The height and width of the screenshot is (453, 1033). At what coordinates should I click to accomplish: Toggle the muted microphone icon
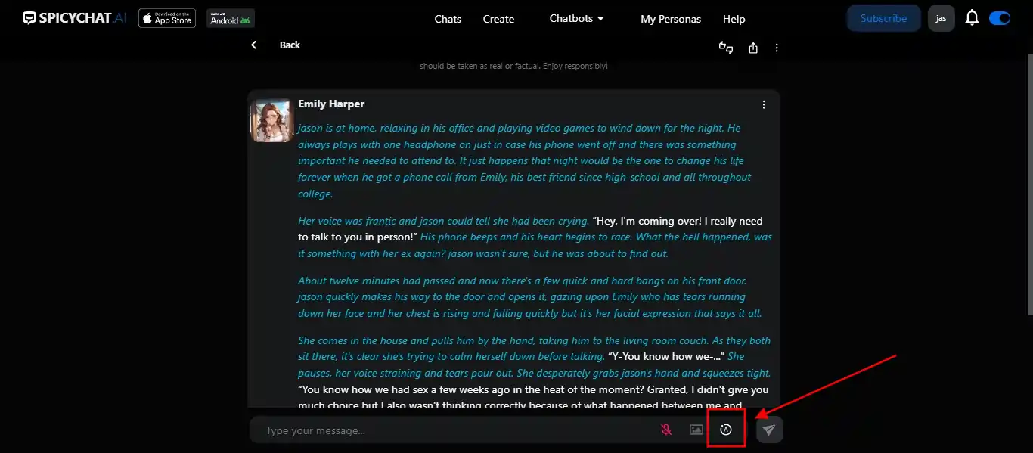coord(666,430)
